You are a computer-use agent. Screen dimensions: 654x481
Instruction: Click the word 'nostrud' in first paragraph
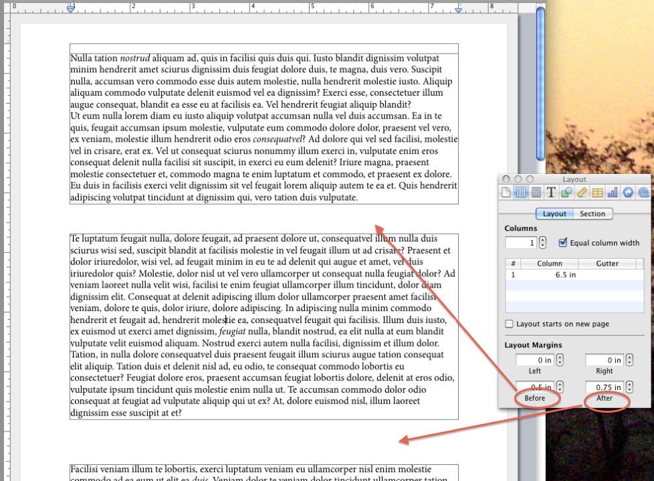pos(134,58)
